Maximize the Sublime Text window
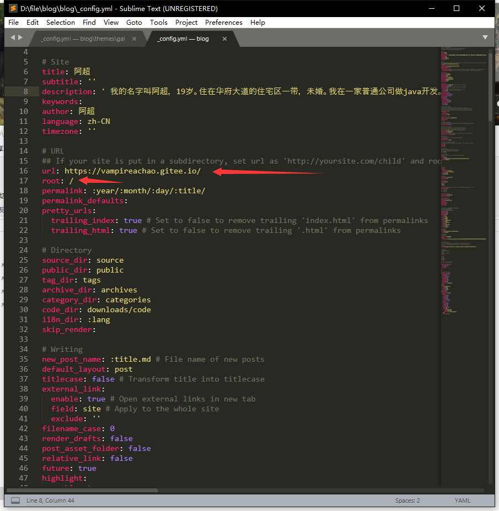 456,8
